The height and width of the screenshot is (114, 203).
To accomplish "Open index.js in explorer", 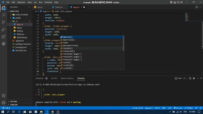I will click(x=20, y=31).
